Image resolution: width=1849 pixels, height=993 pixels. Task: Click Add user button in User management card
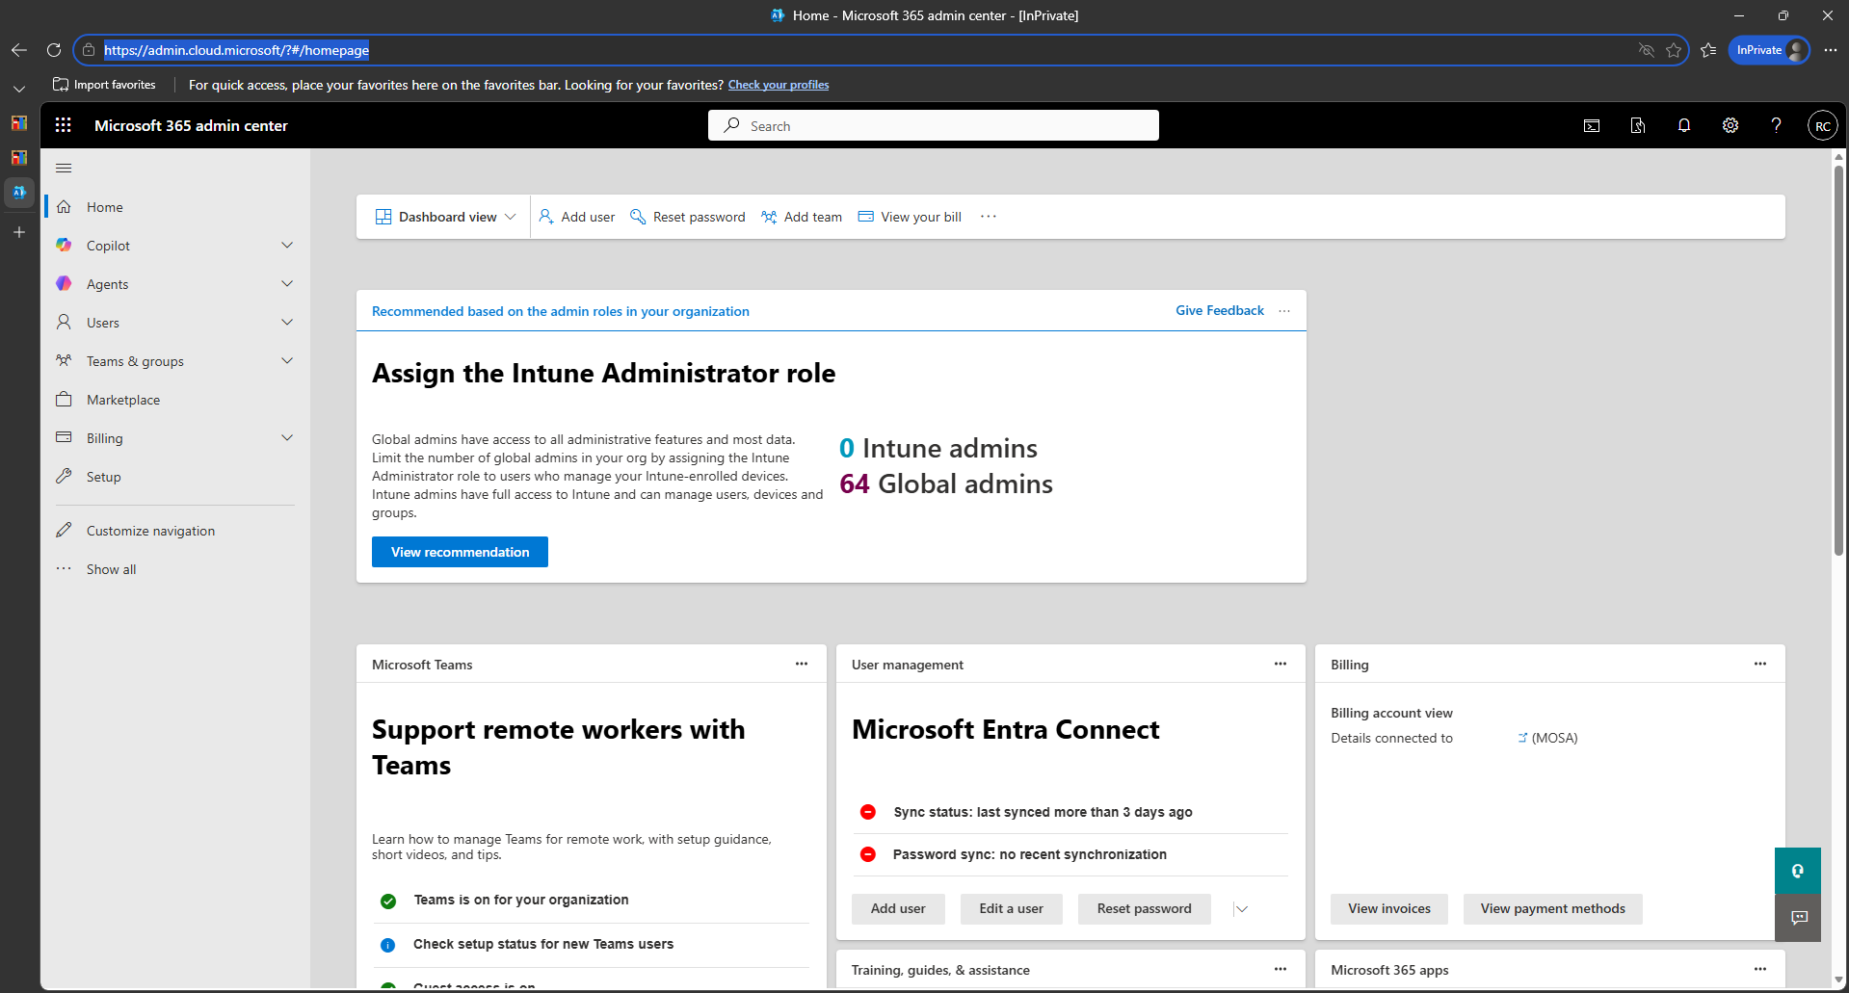coord(898,909)
